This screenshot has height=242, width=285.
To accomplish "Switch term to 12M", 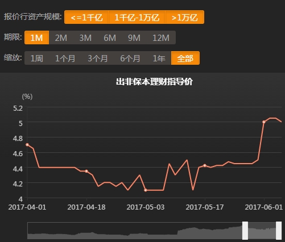I will pos(161,37).
